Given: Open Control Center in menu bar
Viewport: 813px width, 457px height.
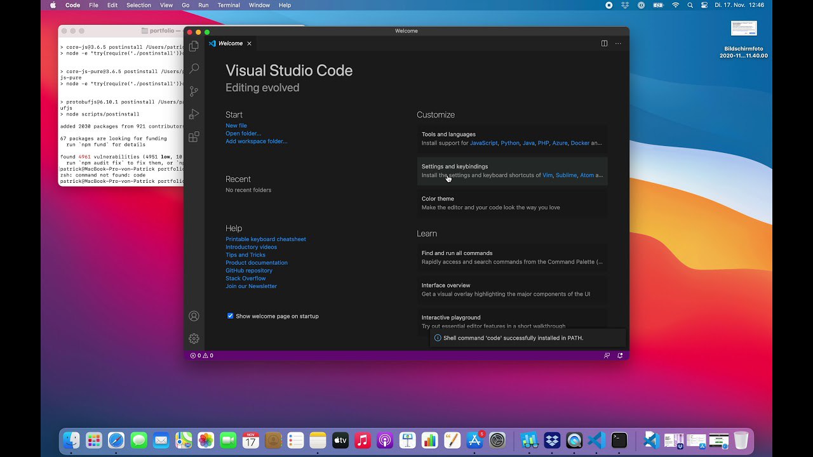Looking at the screenshot, I should (704, 5).
